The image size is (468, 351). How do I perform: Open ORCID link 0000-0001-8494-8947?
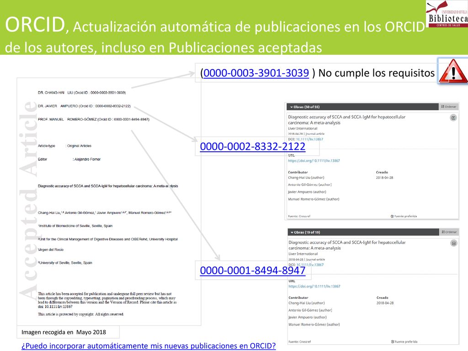click(252, 271)
